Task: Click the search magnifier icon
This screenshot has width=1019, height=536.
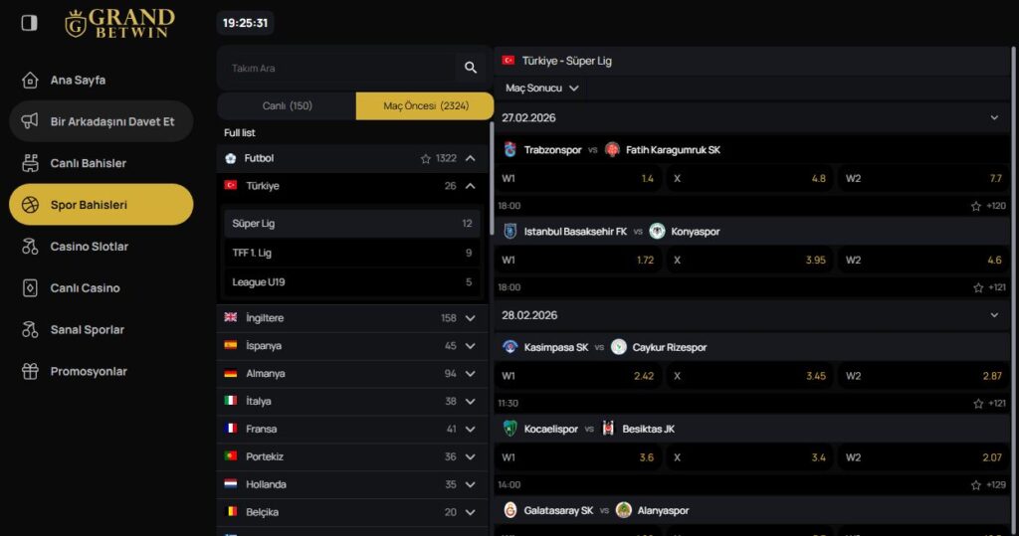Action: [x=471, y=68]
